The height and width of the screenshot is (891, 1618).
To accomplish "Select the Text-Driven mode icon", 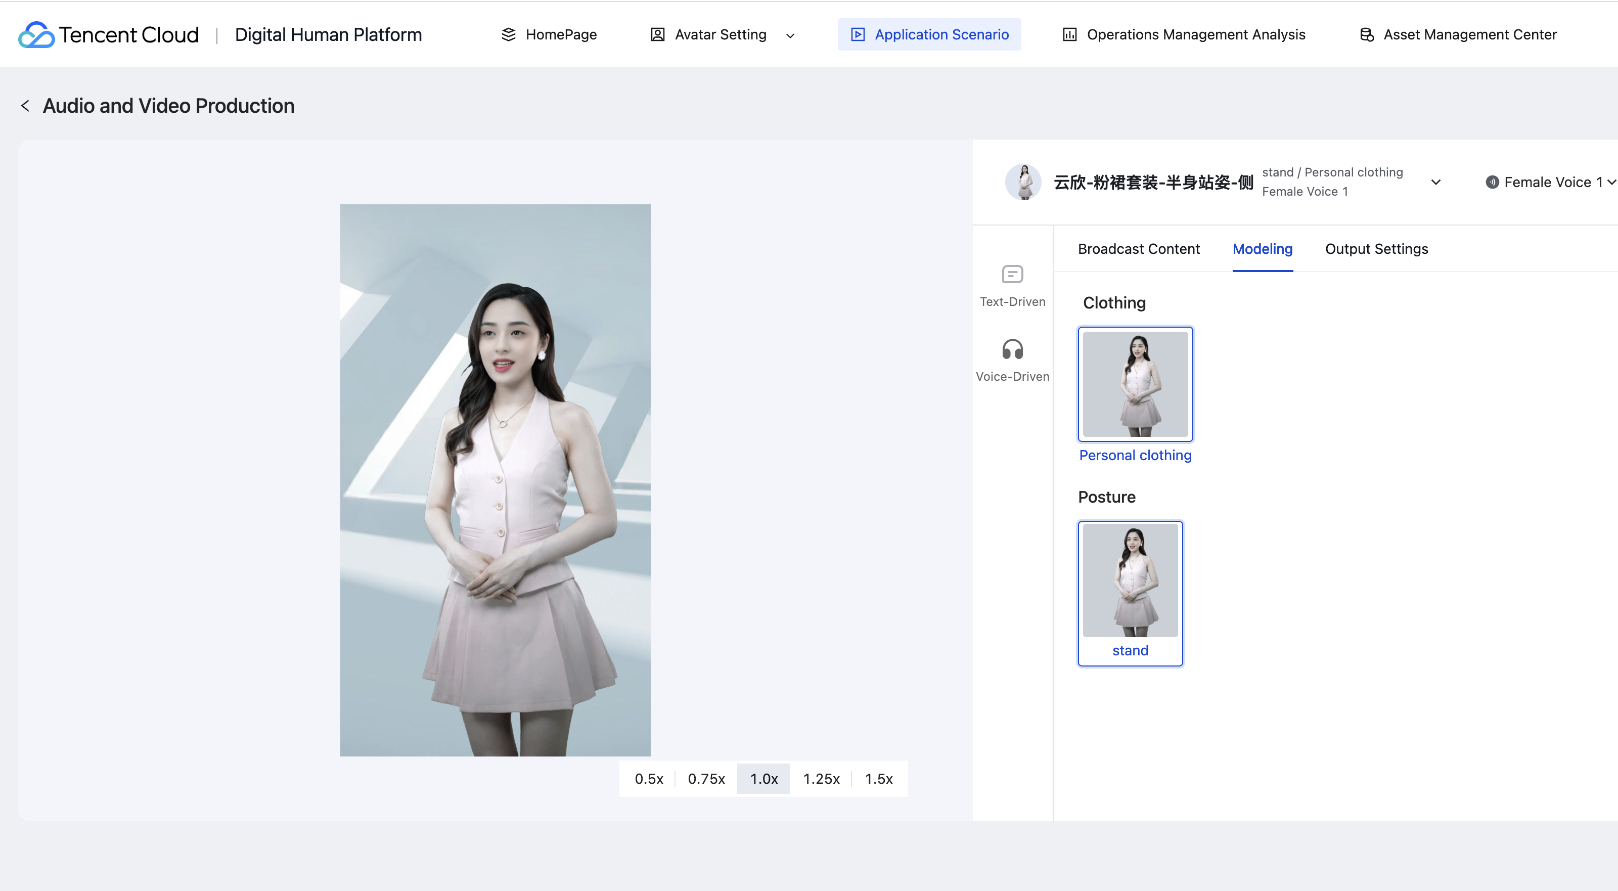I will click(x=1012, y=275).
